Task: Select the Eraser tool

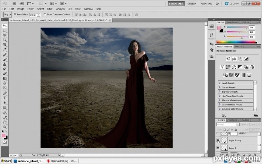Action: coord(5,73)
